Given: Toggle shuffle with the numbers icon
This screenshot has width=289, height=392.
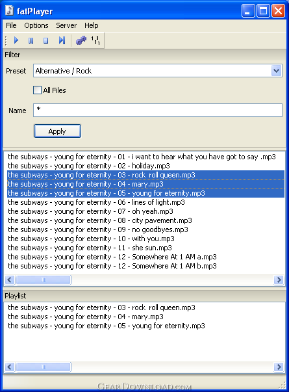Looking at the screenshot, I should [x=95, y=40].
